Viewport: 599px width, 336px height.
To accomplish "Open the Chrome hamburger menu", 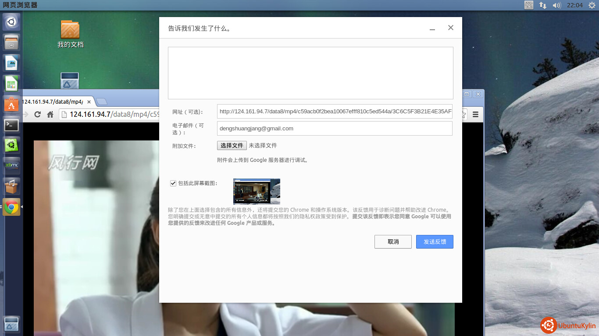I will (475, 115).
